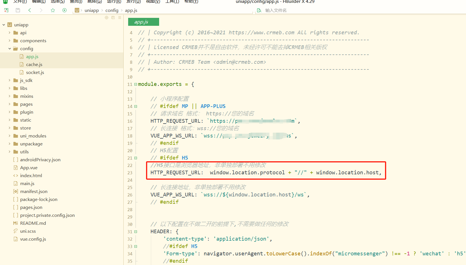466x265 pixels.
Task: Click the main.js file icon
Action: (16, 183)
